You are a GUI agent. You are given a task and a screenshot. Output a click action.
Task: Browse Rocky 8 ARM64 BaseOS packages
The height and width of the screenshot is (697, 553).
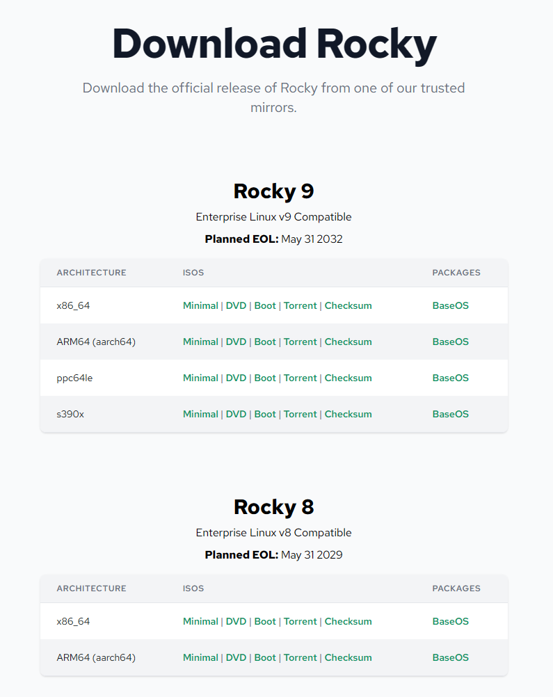point(450,657)
